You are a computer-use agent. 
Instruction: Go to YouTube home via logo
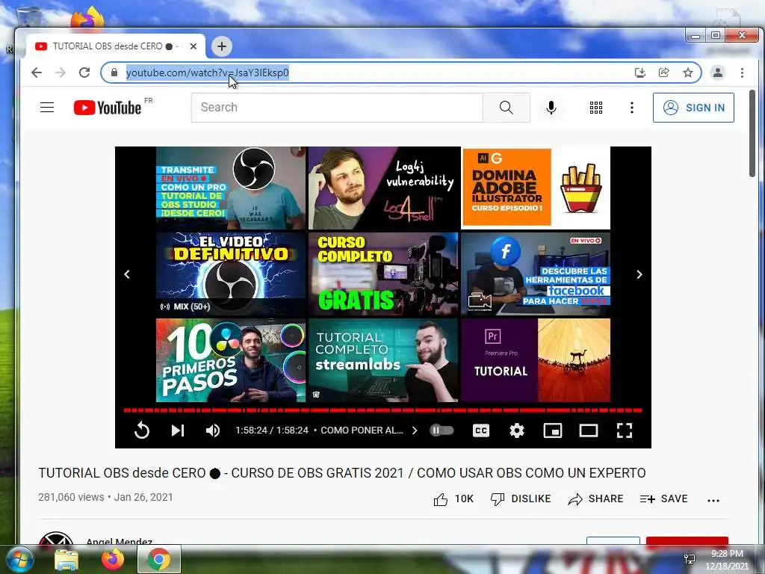pyautogui.click(x=108, y=108)
